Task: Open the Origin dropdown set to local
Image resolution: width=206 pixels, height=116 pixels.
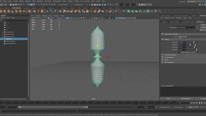Action: pos(183,37)
